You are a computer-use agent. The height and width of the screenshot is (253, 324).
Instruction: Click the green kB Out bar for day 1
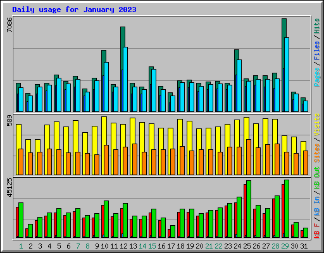click(x=21, y=220)
